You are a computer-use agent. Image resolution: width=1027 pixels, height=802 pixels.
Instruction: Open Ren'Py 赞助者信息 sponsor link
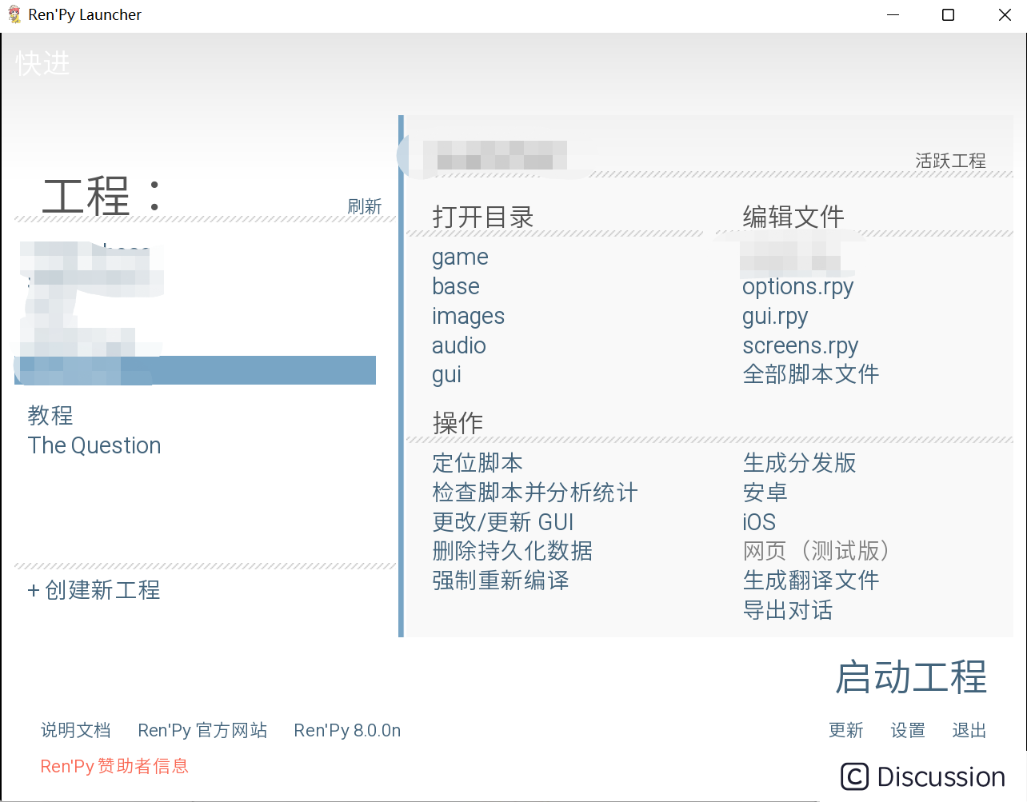point(114,766)
